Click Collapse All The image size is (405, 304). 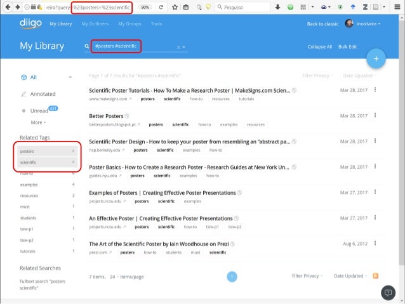click(319, 47)
